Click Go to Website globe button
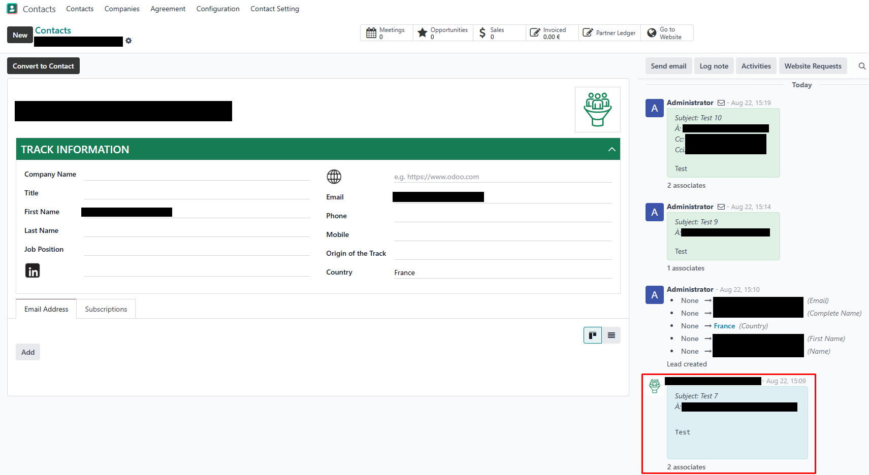The image size is (869, 475). click(666, 33)
